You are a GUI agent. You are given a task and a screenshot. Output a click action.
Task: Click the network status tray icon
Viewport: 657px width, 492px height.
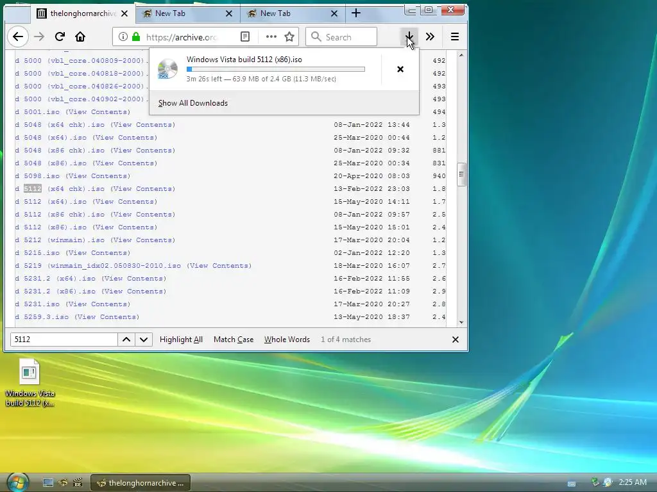[x=595, y=482]
